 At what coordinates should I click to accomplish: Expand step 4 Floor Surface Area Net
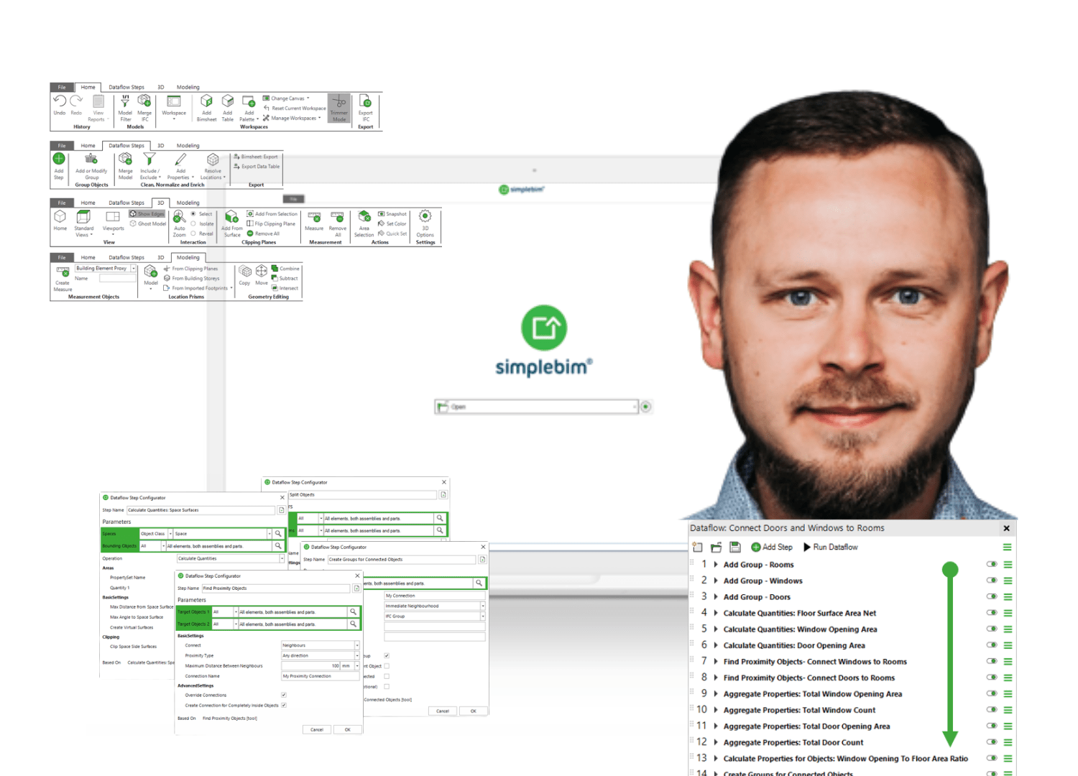(x=716, y=613)
